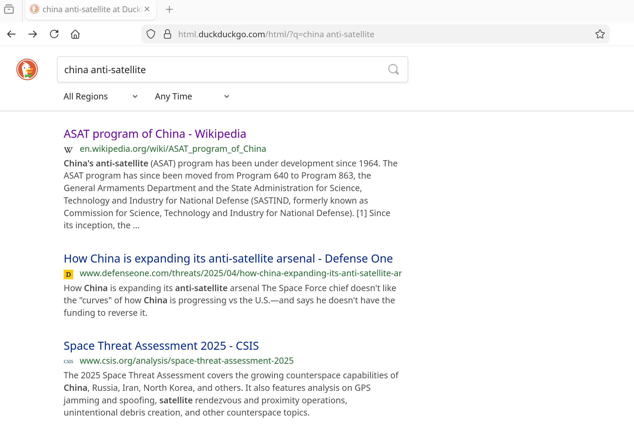The width and height of the screenshot is (634, 434).
Task: Open the Defense One anti-satellite arsenal article
Action: (228, 258)
